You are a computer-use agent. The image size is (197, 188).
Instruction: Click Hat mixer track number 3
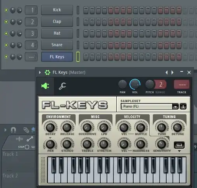click(x=31, y=33)
